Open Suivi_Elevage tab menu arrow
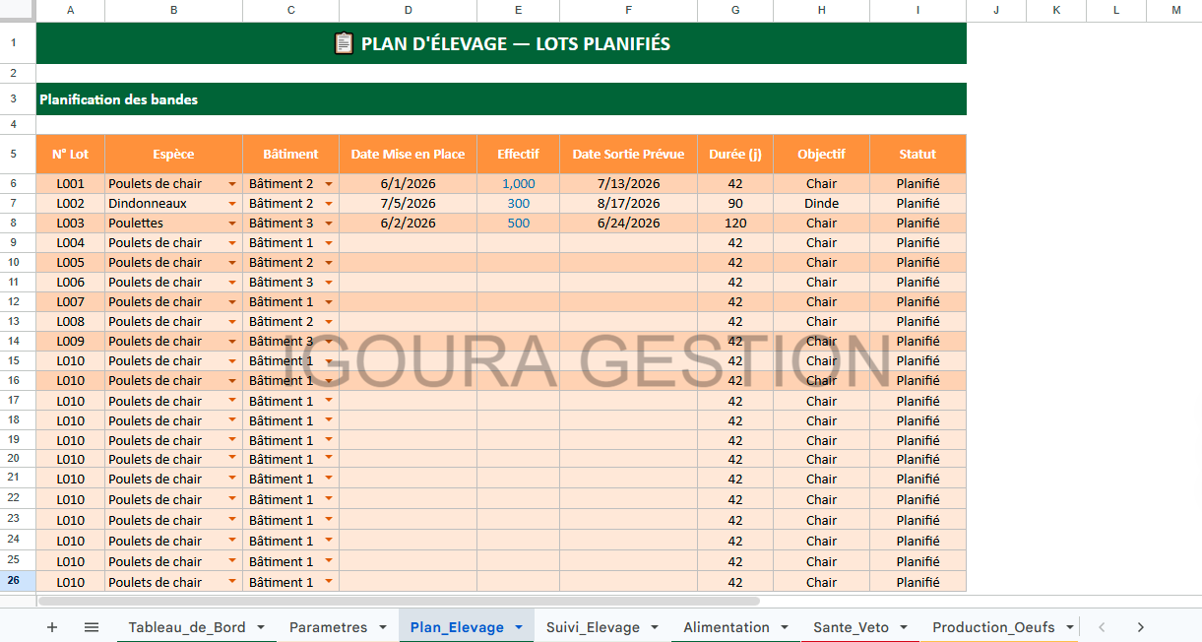 (x=655, y=627)
